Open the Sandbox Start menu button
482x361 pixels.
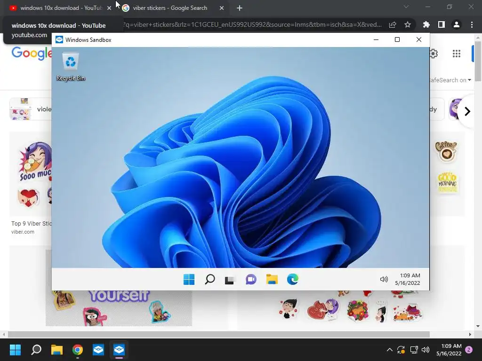click(x=189, y=279)
